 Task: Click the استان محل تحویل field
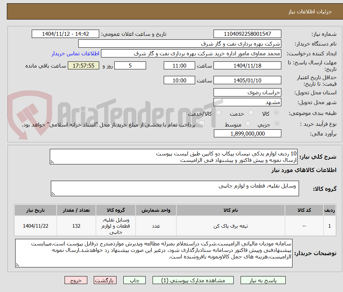(247, 93)
